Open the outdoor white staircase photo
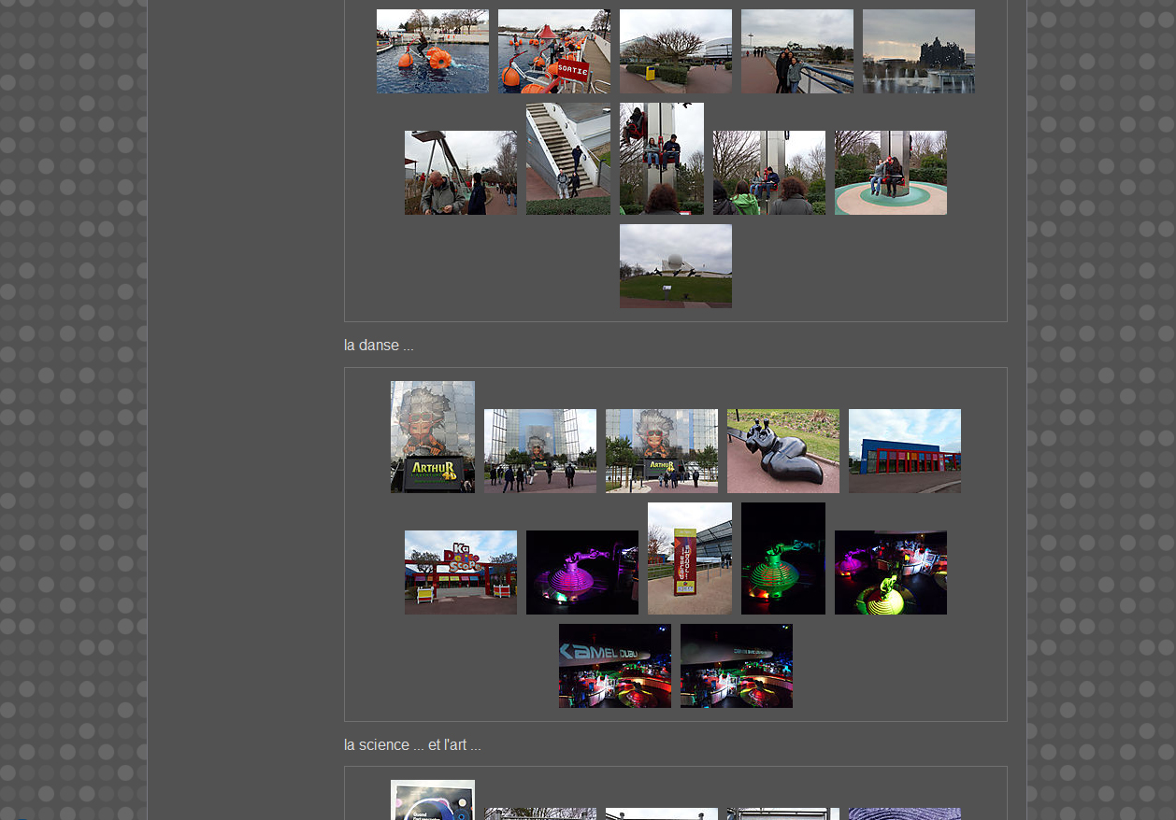 pyautogui.click(x=567, y=159)
